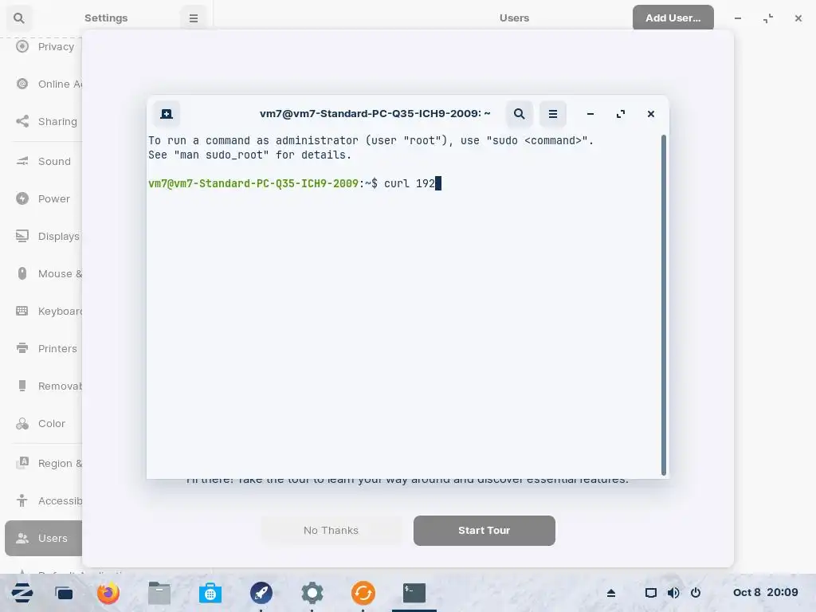
Task: Click the terminal vertical scrollbar
Action: click(x=664, y=305)
